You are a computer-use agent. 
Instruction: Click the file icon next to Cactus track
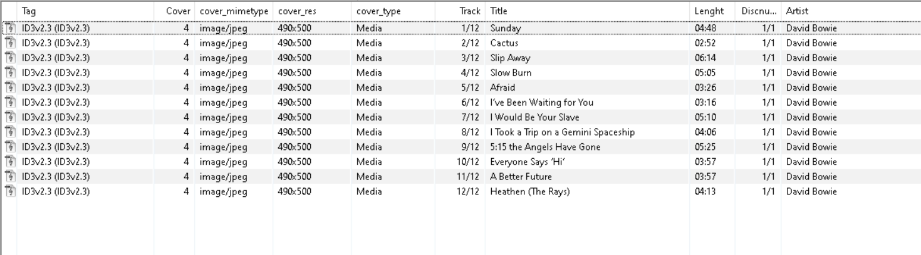pyautogui.click(x=9, y=43)
